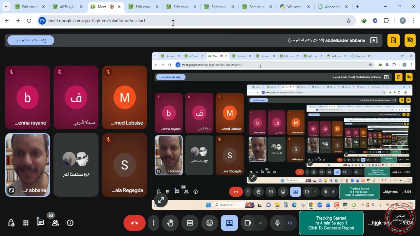
Task: Switch to the Edit cours tab left of ai25
Action: (30, 7)
